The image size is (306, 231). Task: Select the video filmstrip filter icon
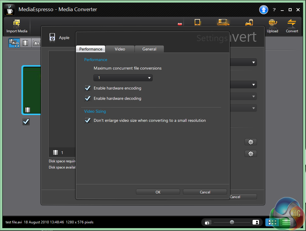click(25, 43)
